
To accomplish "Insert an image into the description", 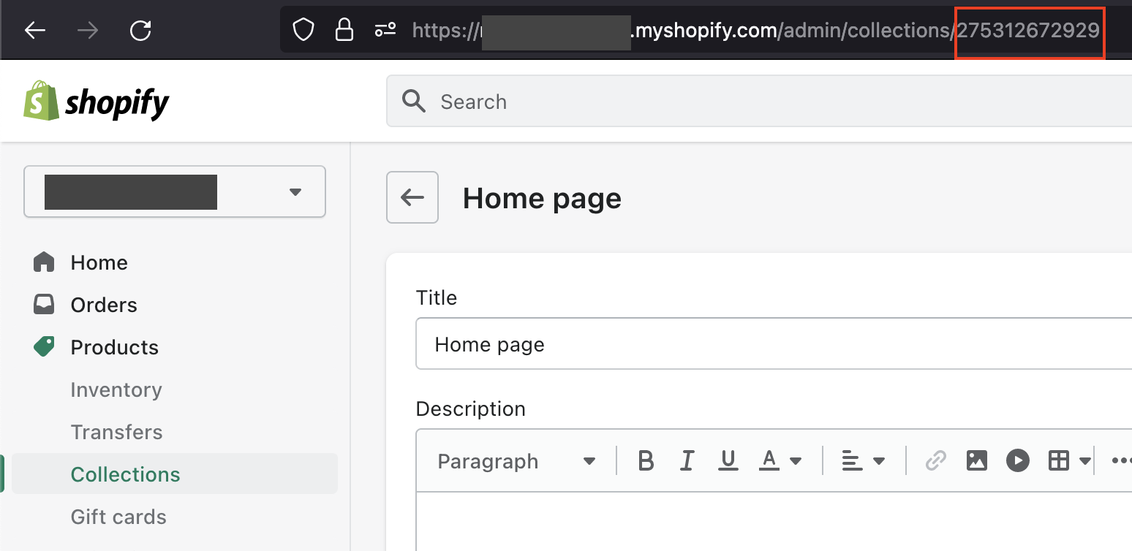I will click(976, 461).
